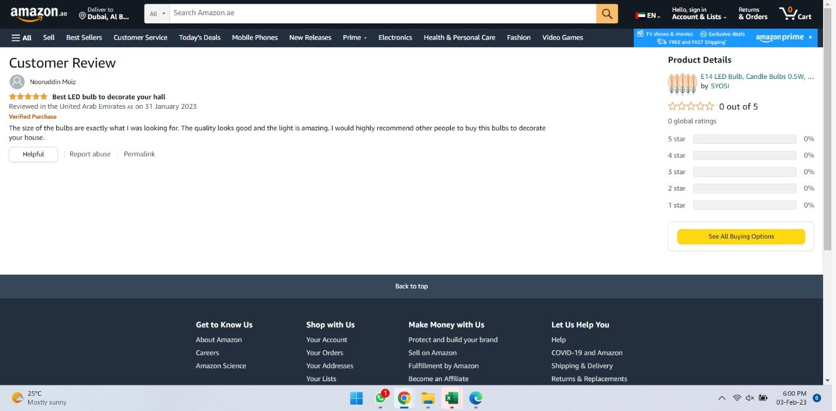Image resolution: width=836 pixels, height=411 pixels.
Task: Open Electronics category
Action: [395, 37]
